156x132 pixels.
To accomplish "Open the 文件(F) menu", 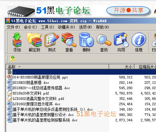I will [x=13, y=27].
